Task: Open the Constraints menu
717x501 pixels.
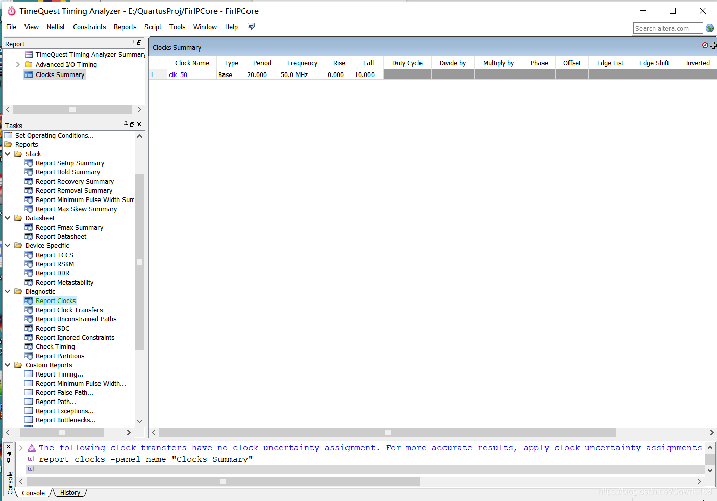Action: [89, 27]
